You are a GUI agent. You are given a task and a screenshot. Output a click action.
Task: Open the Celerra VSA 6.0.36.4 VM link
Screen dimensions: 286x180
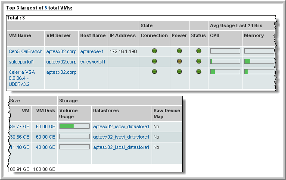click(22, 78)
